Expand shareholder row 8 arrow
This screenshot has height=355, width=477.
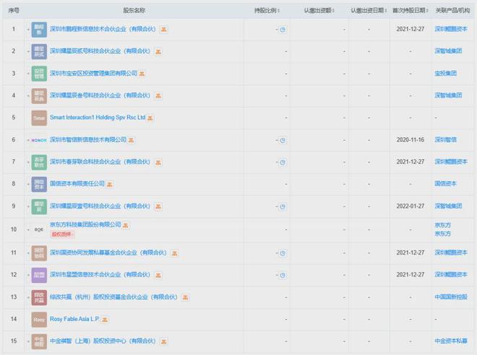click(28, 184)
